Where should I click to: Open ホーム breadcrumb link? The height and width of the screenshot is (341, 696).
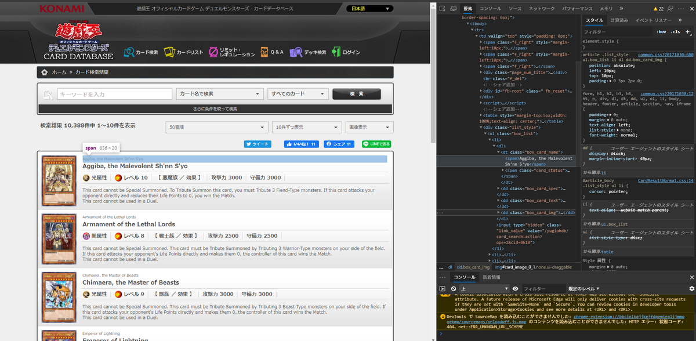pos(59,72)
